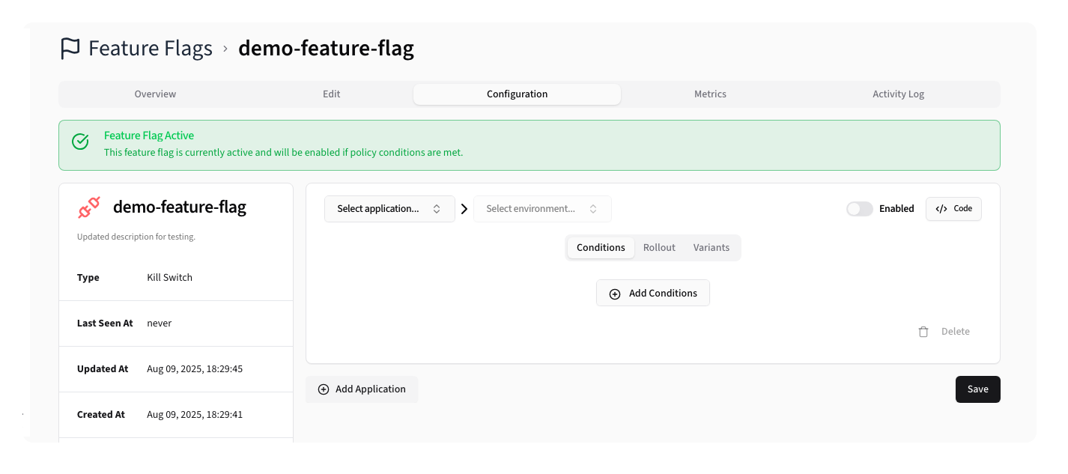The image size is (1068, 474).
Task: Click the plus icon on Add Conditions
Action: (615, 293)
